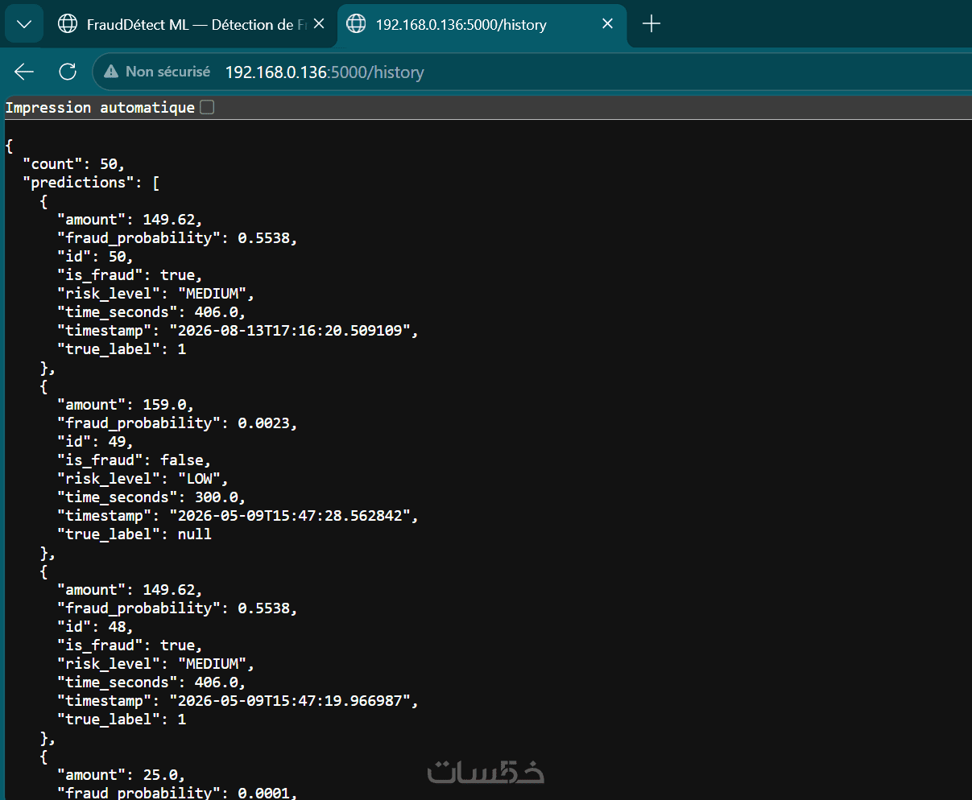
Task: Switch to the FraudDétect ML tab
Action: pyautogui.click(x=192, y=24)
